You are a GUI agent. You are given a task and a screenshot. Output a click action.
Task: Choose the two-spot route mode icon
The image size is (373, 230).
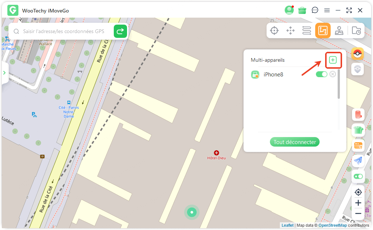tap(307, 30)
